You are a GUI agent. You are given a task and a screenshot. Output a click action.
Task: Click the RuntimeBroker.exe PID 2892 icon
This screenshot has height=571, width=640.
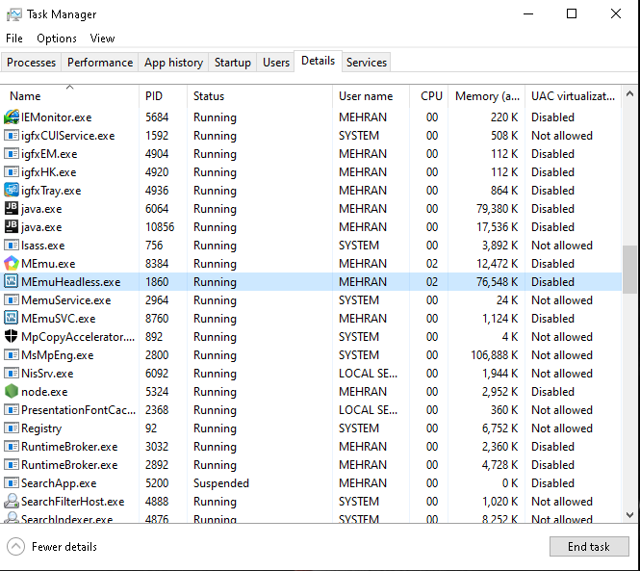[x=11, y=464]
